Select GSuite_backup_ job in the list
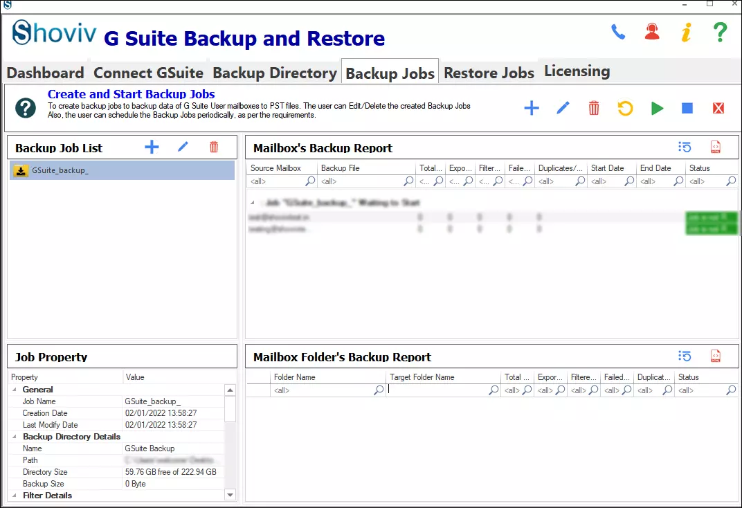Viewport: 742px width, 508px height. (122, 170)
